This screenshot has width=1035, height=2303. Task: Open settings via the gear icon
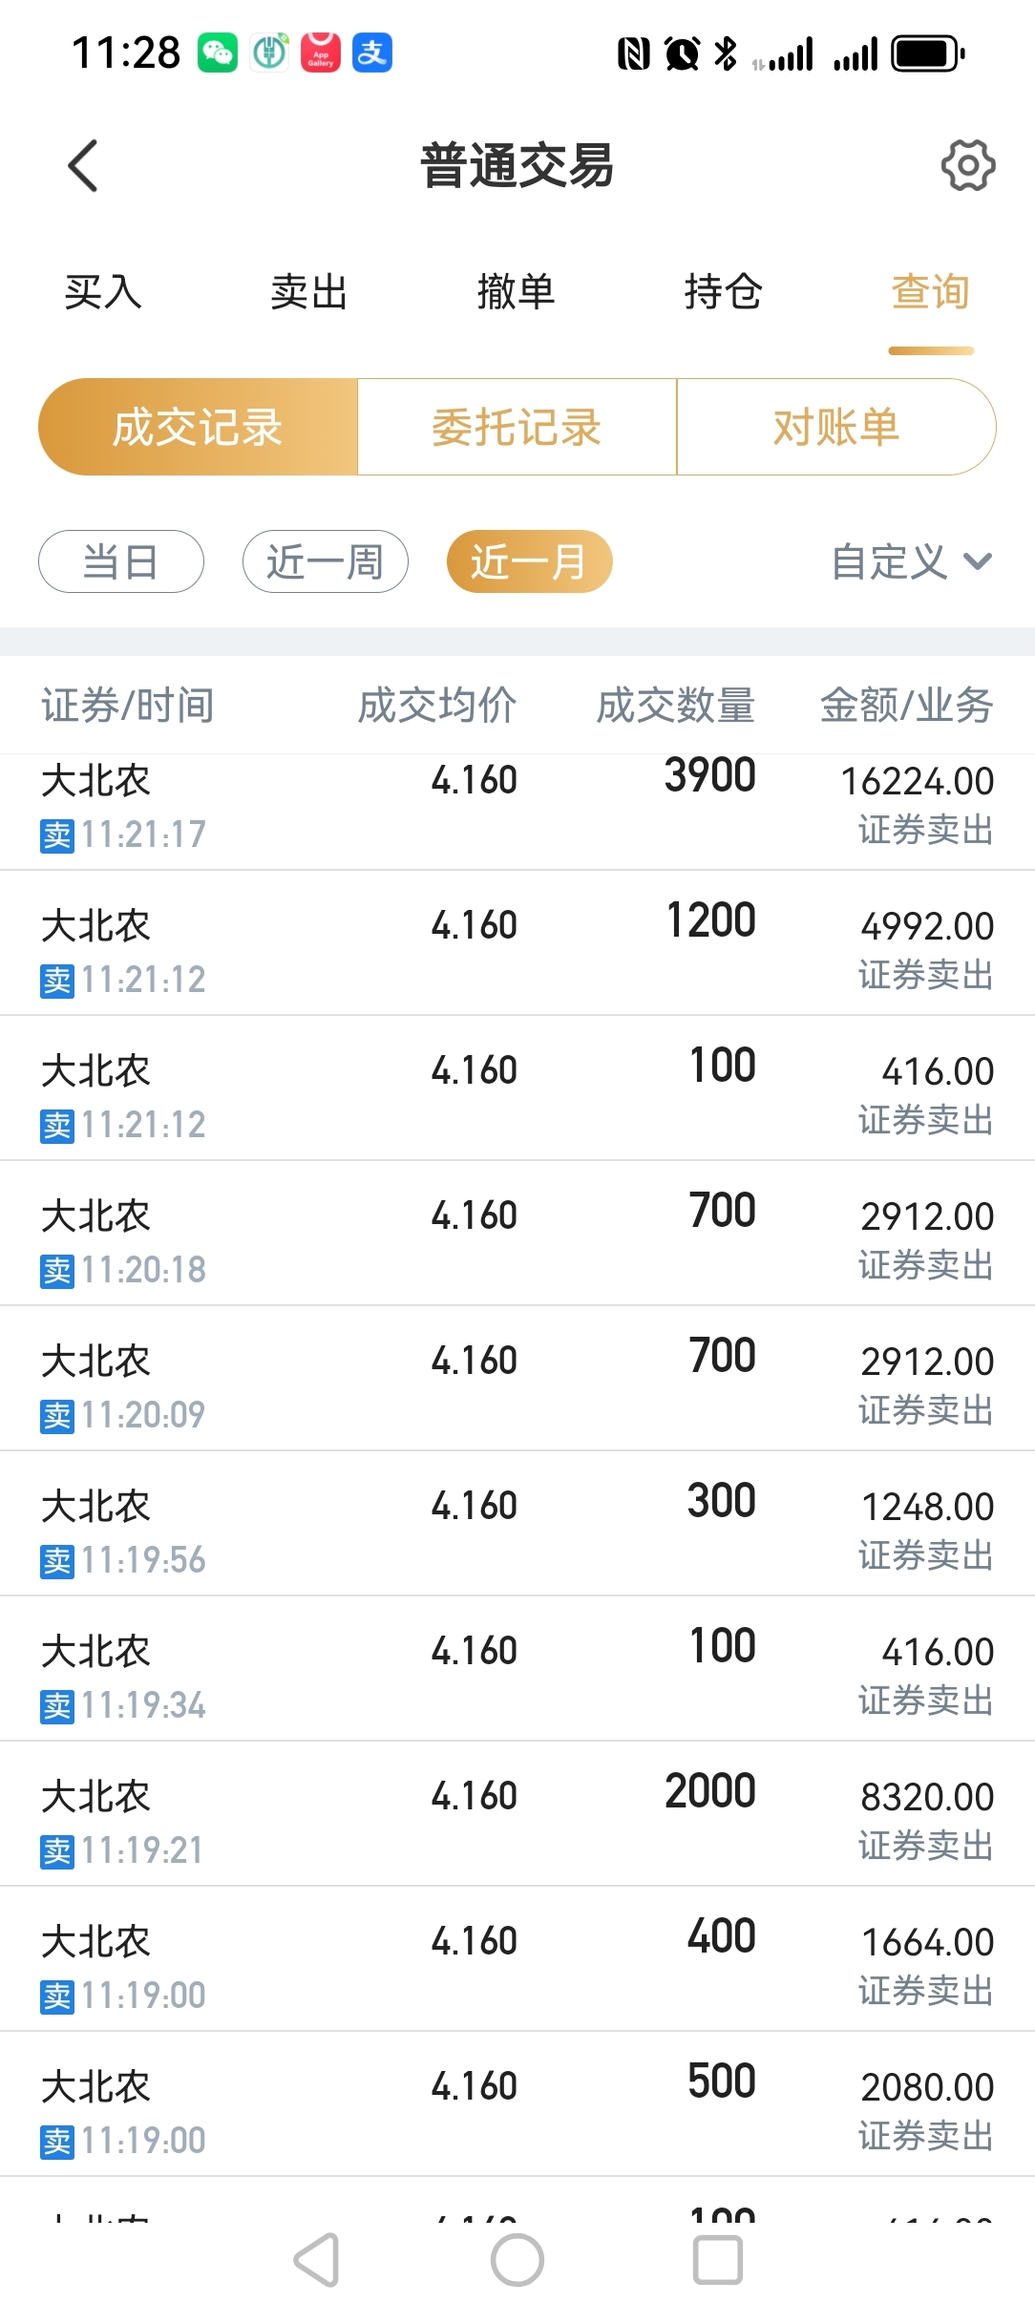(x=967, y=166)
